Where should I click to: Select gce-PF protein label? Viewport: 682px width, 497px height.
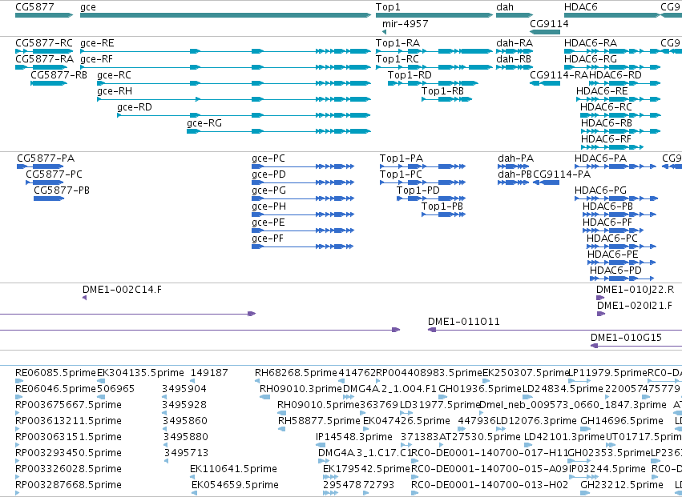[268, 238]
